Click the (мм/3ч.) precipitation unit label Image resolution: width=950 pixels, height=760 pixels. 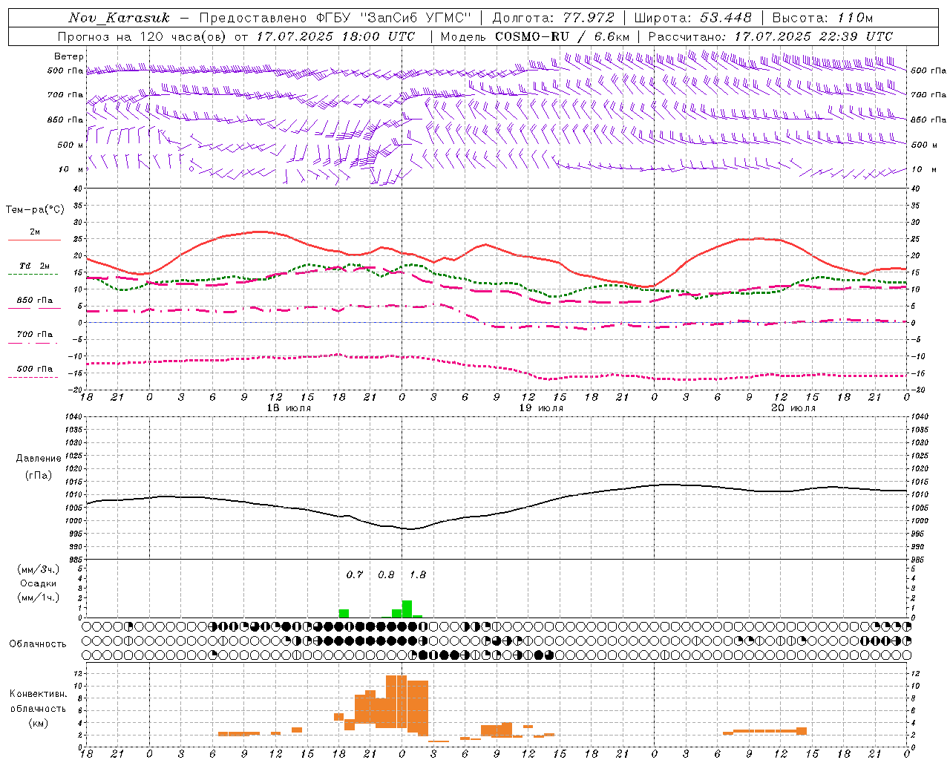[x=38, y=569]
